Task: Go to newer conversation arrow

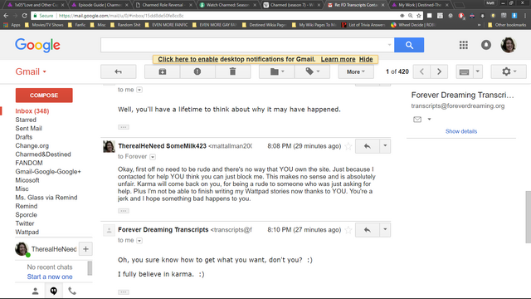Action: point(421,71)
